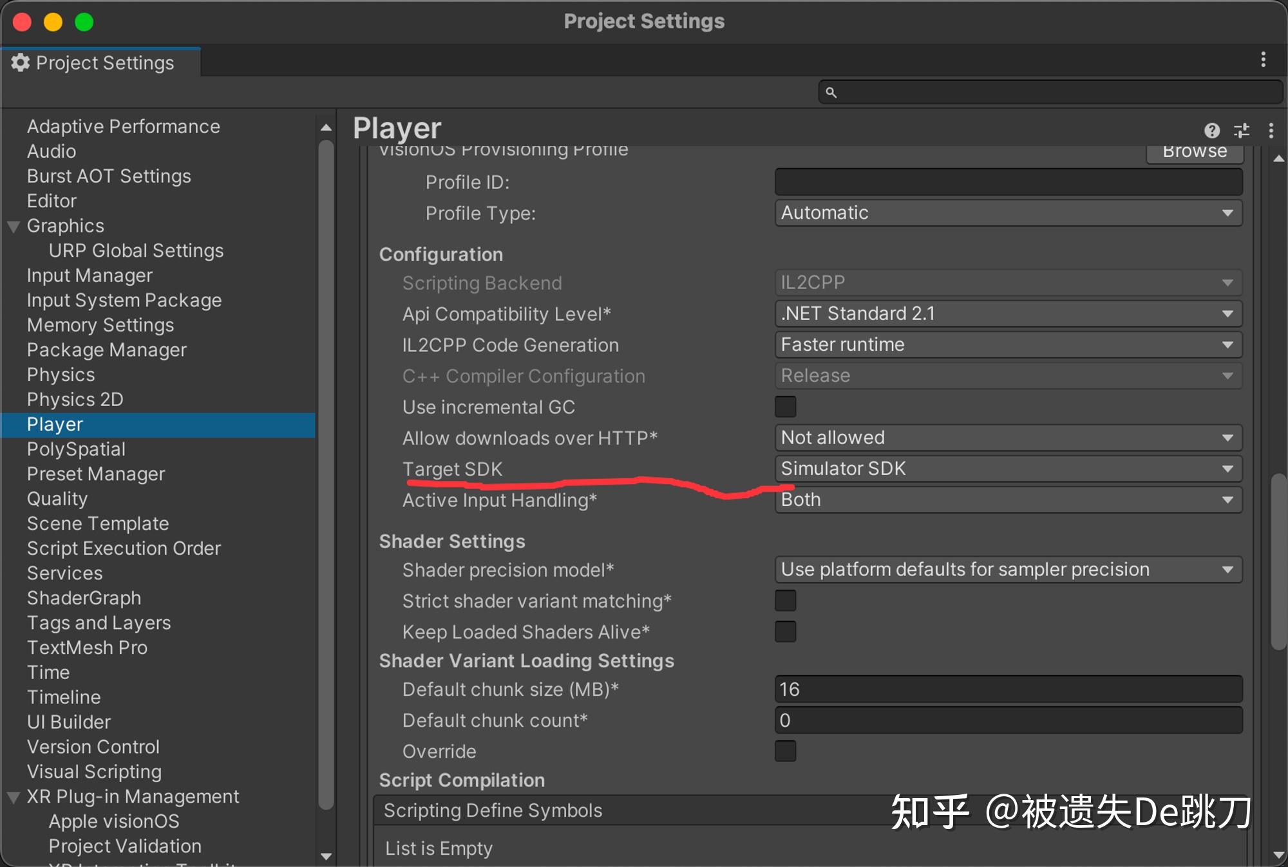1288x867 pixels.
Task: Change the Api Compatibility Level dropdown
Action: tap(1007, 313)
